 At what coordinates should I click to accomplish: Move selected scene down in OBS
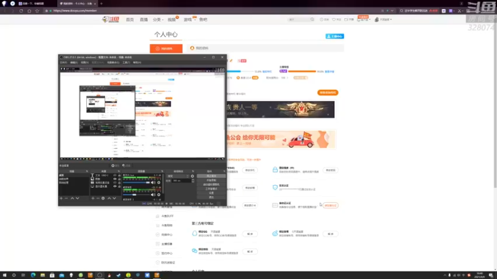(77, 198)
